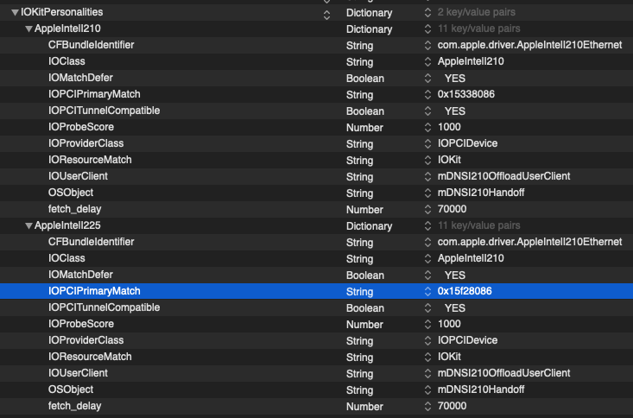Open type popup arrows on IOKitPersonalities row

427,12
